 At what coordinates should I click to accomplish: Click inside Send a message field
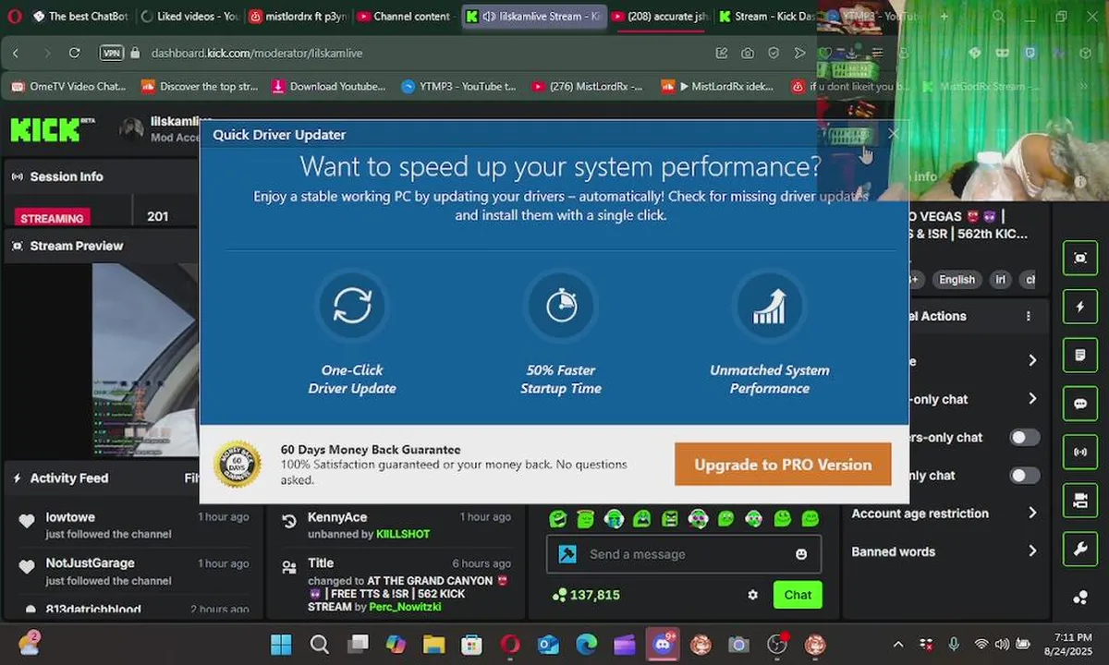pos(683,554)
